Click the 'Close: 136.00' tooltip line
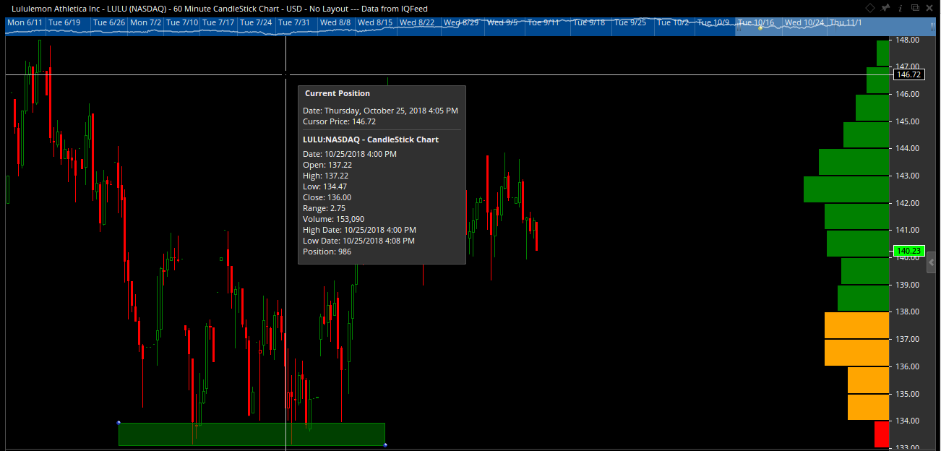The width and height of the screenshot is (941, 451). click(327, 197)
